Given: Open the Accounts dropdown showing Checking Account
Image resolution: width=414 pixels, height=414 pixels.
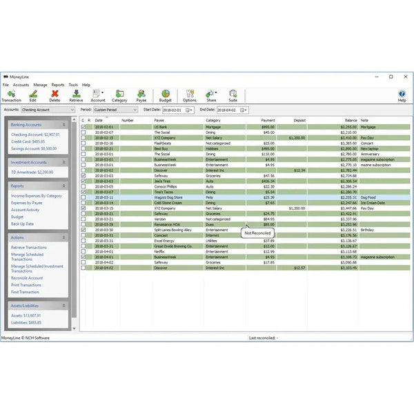Looking at the screenshot, I should pyautogui.click(x=48, y=110).
